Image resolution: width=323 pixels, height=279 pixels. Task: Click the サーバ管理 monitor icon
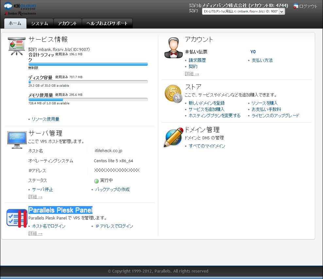pyautogui.click(x=17, y=140)
